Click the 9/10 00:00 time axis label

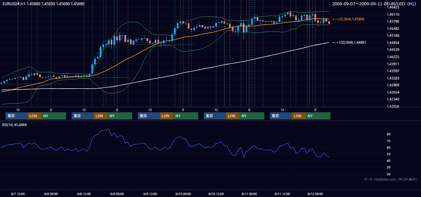coord(183,194)
